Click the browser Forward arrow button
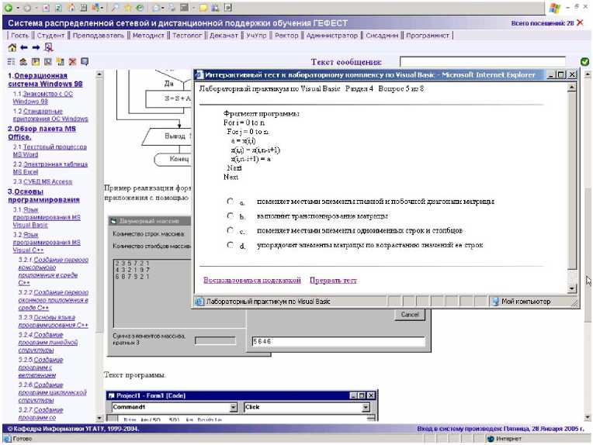593x445 pixels. pyautogui.click(x=28, y=8)
